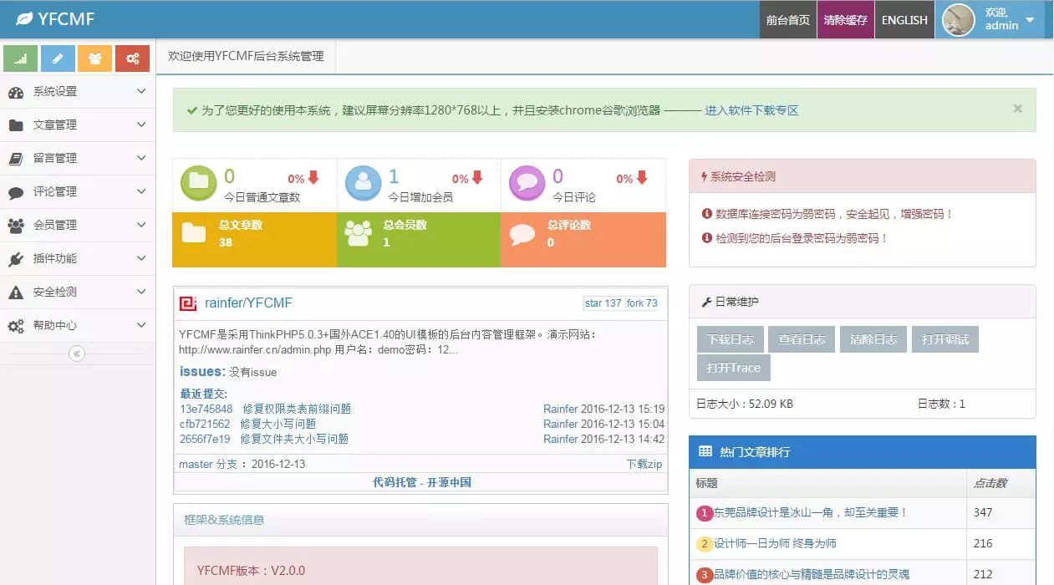Click the orange users shortcut button
This screenshot has width=1054, height=585.
point(95,58)
